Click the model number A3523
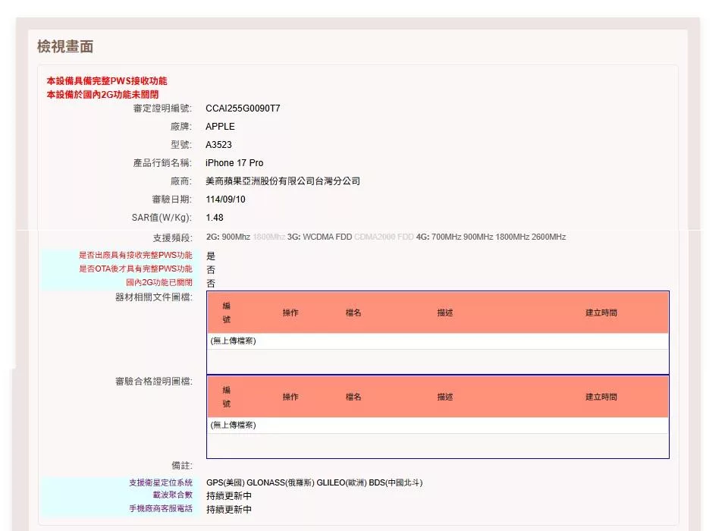 220,145
